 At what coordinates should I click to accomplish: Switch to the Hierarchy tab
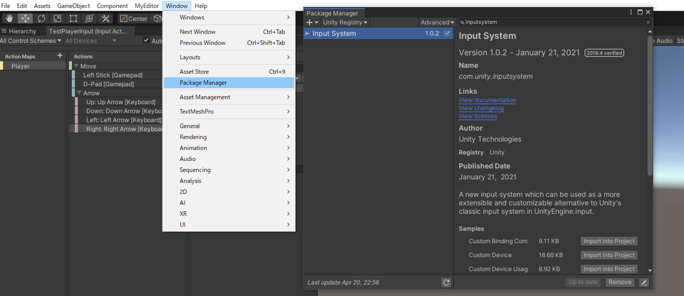pos(19,31)
